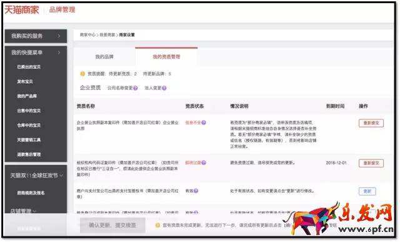The width and height of the screenshot is (400, 242).
Task: Open 仓库中的宝贝 menu item
Action: (29, 125)
